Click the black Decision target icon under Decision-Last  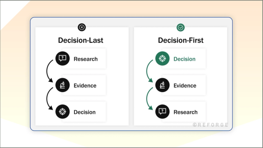point(62,112)
